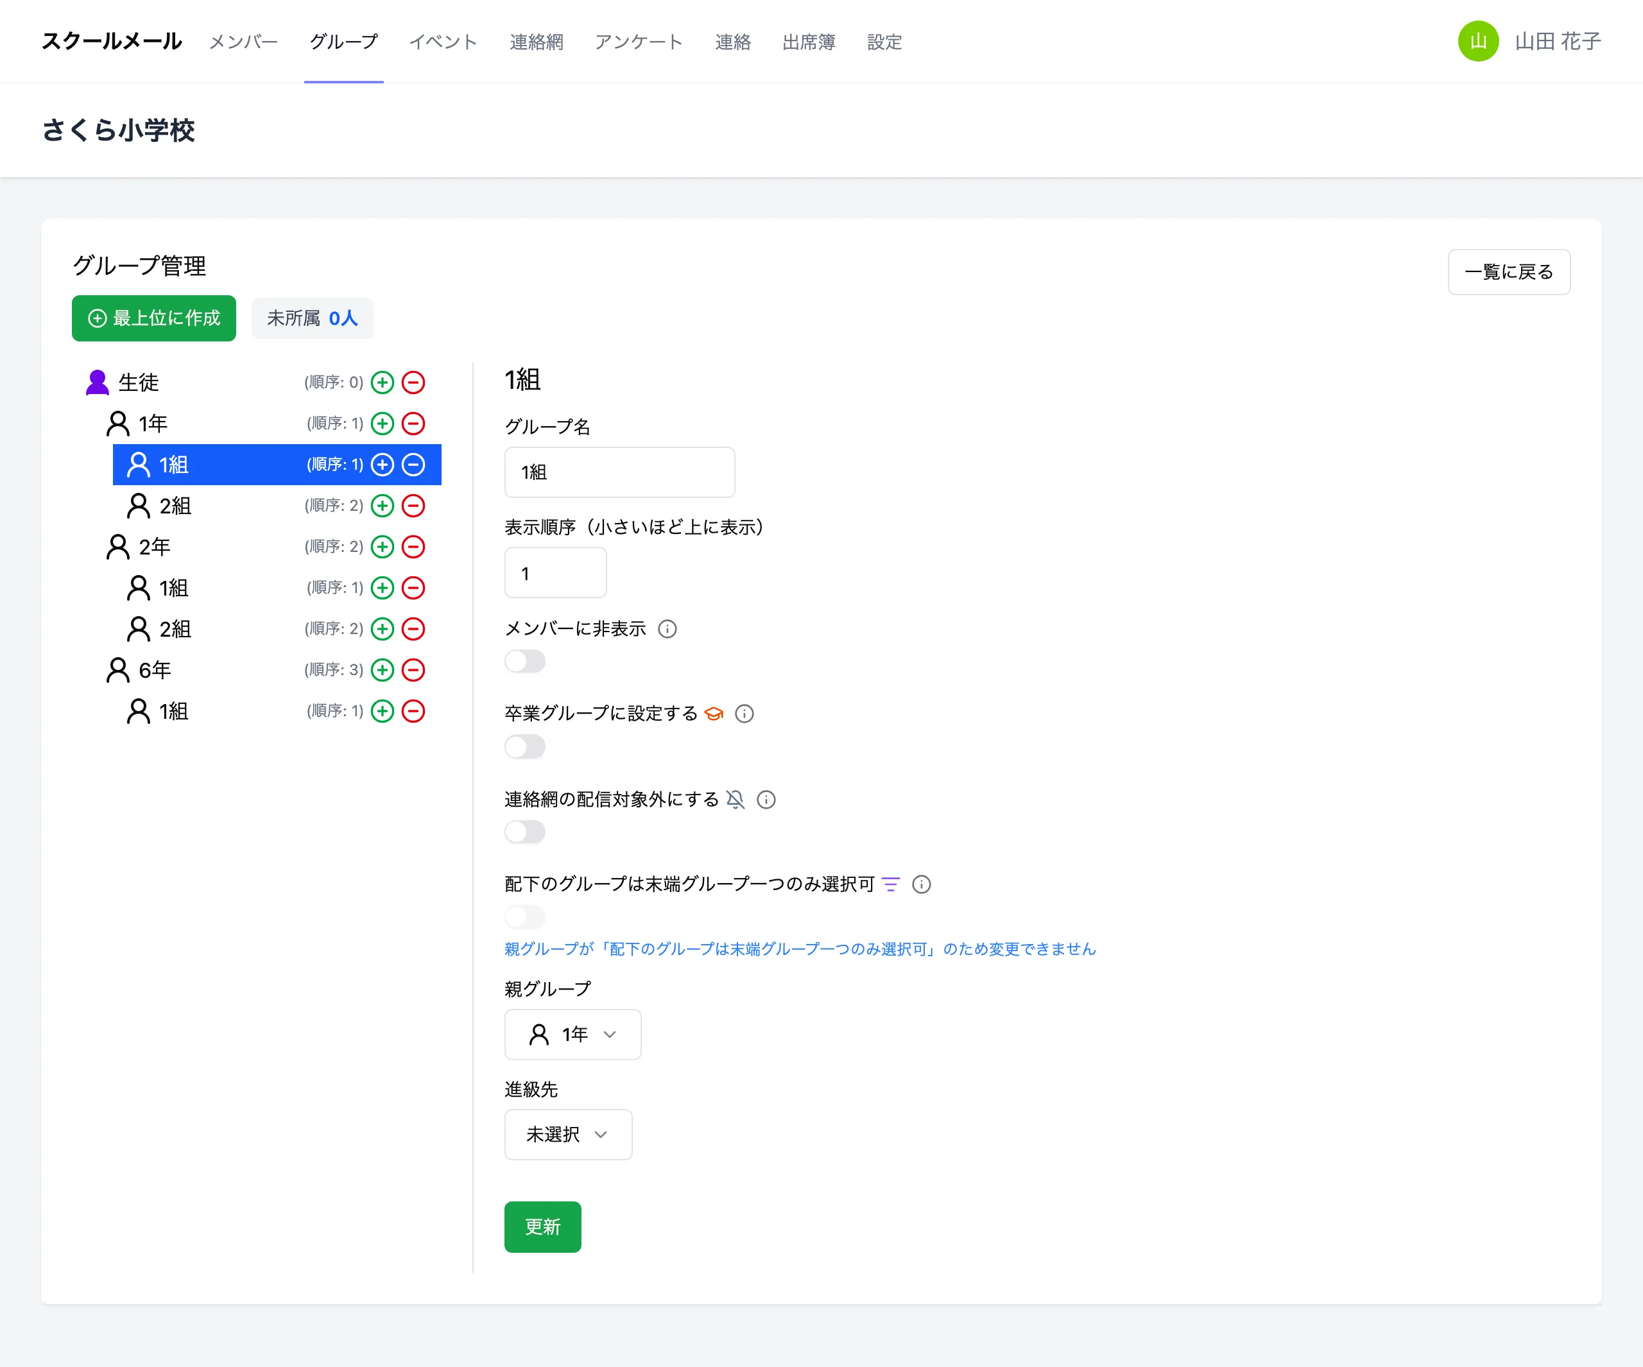Viewport: 1643px width, 1367px height.
Task: Add subgroup under 2年 with plus icon
Action: coord(382,546)
